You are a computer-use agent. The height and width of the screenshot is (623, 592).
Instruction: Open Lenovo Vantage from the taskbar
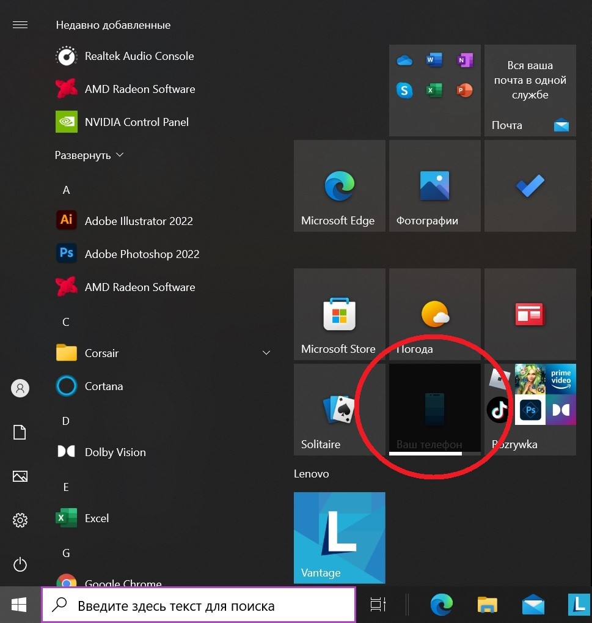(579, 605)
